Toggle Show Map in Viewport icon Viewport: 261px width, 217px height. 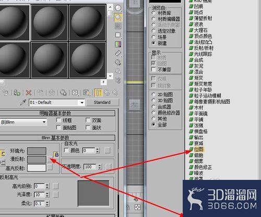coord(87,93)
